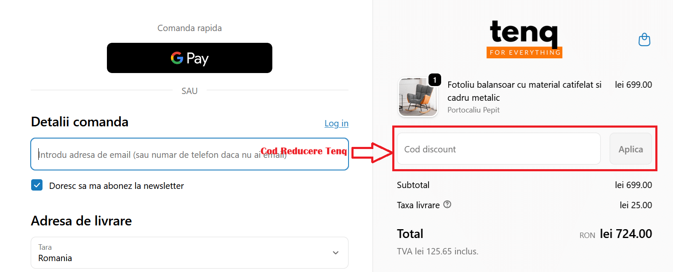Click the orange FOR EVERYTHING banner
673x272 pixels.
[524, 53]
